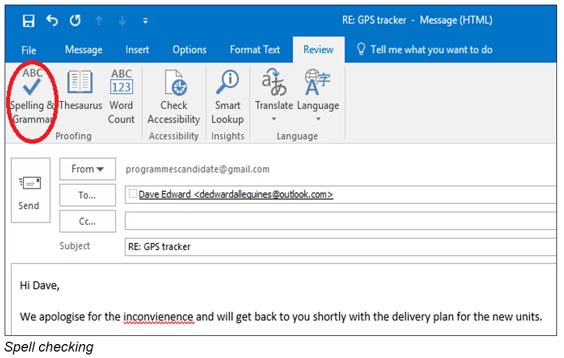Expand the Translate dropdown

274,119
